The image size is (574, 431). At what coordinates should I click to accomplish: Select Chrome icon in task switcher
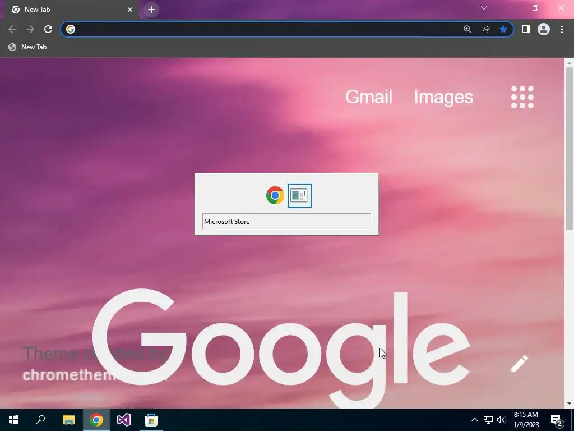pos(275,195)
